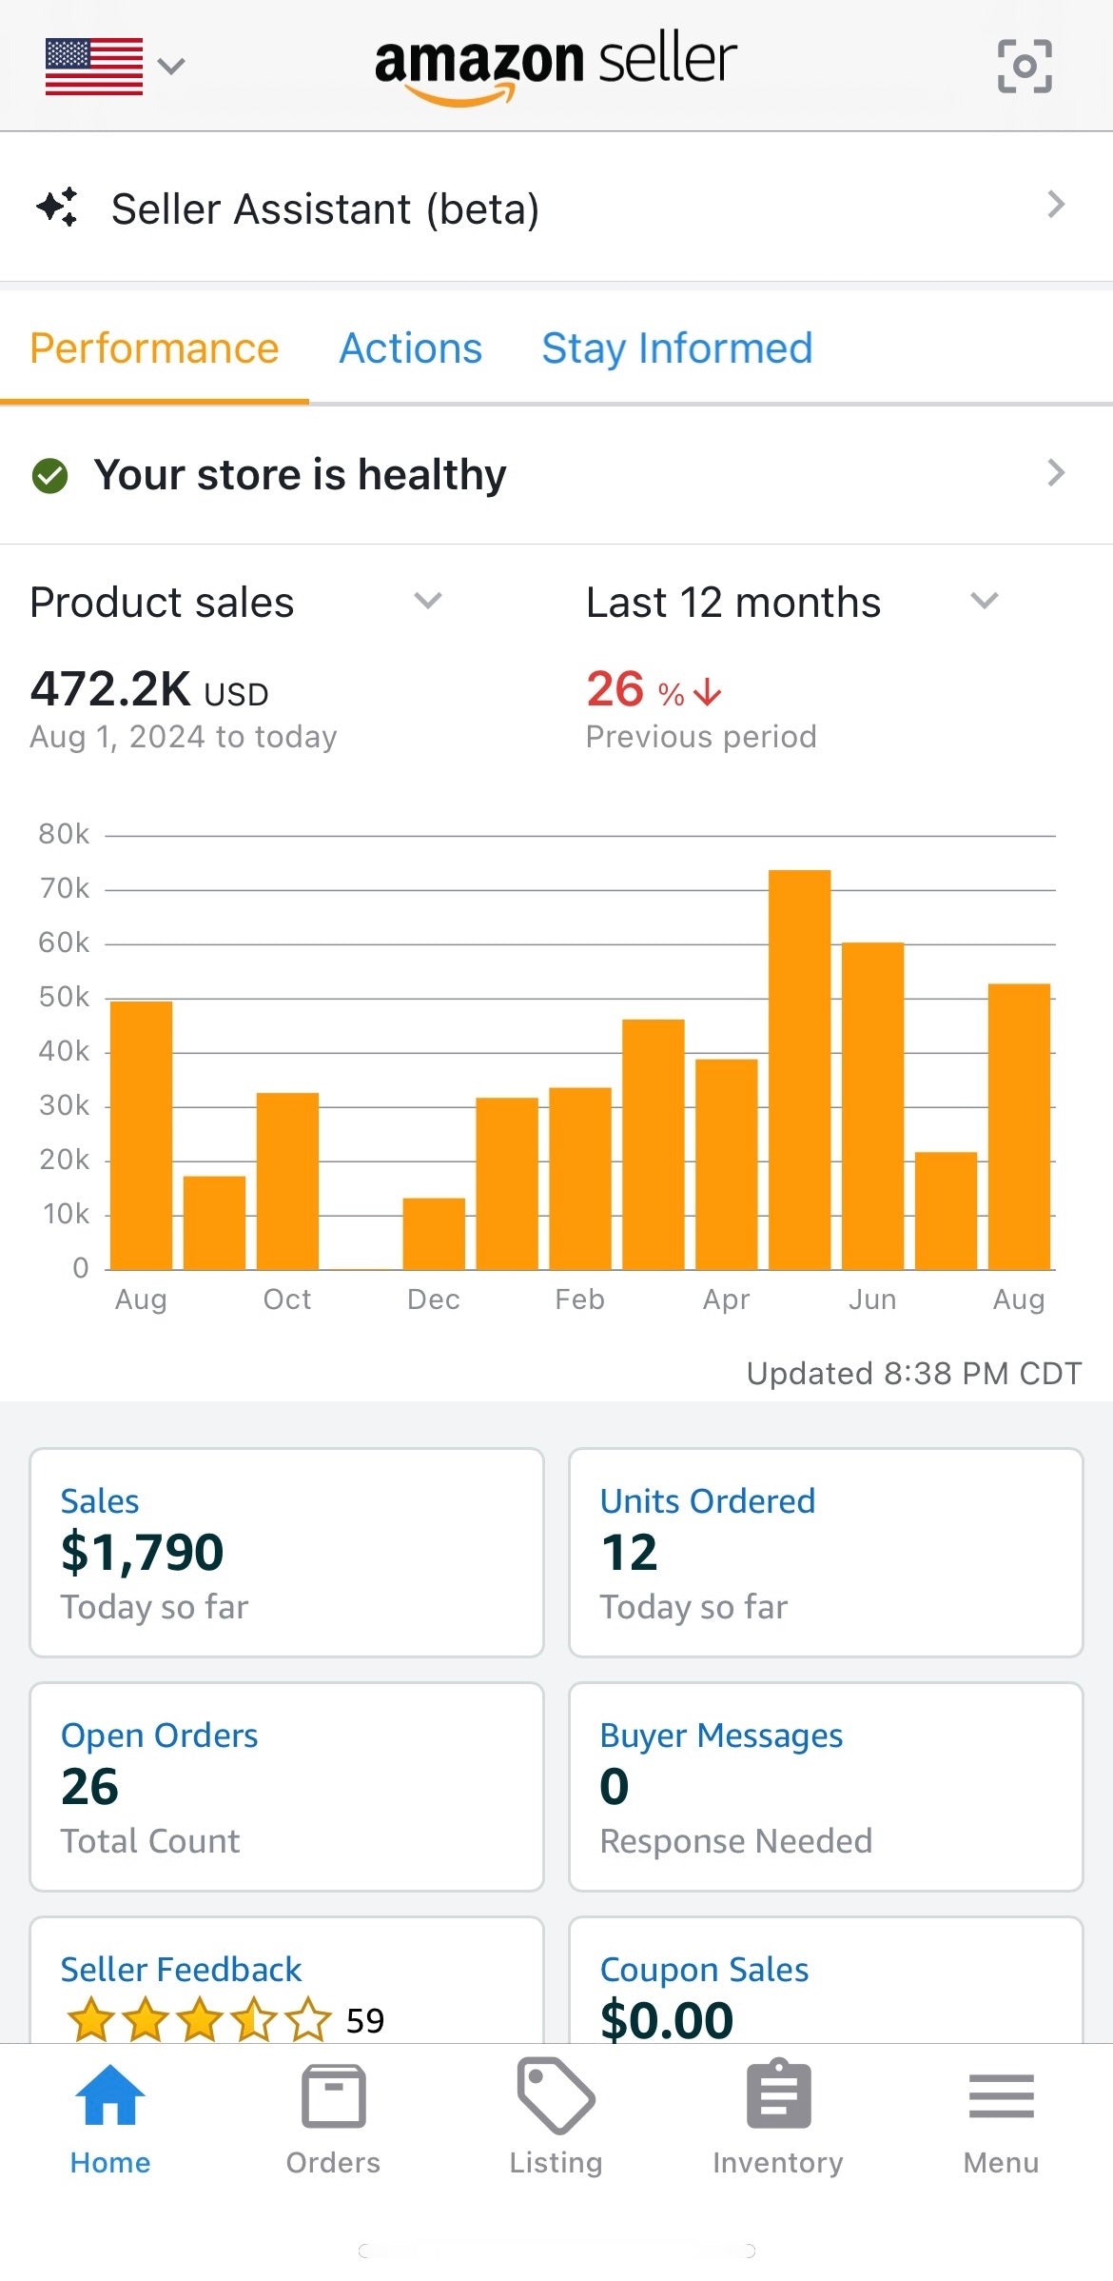The width and height of the screenshot is (1113, 2281).
Task: Tap the Home house icon
Action: 110,2095
